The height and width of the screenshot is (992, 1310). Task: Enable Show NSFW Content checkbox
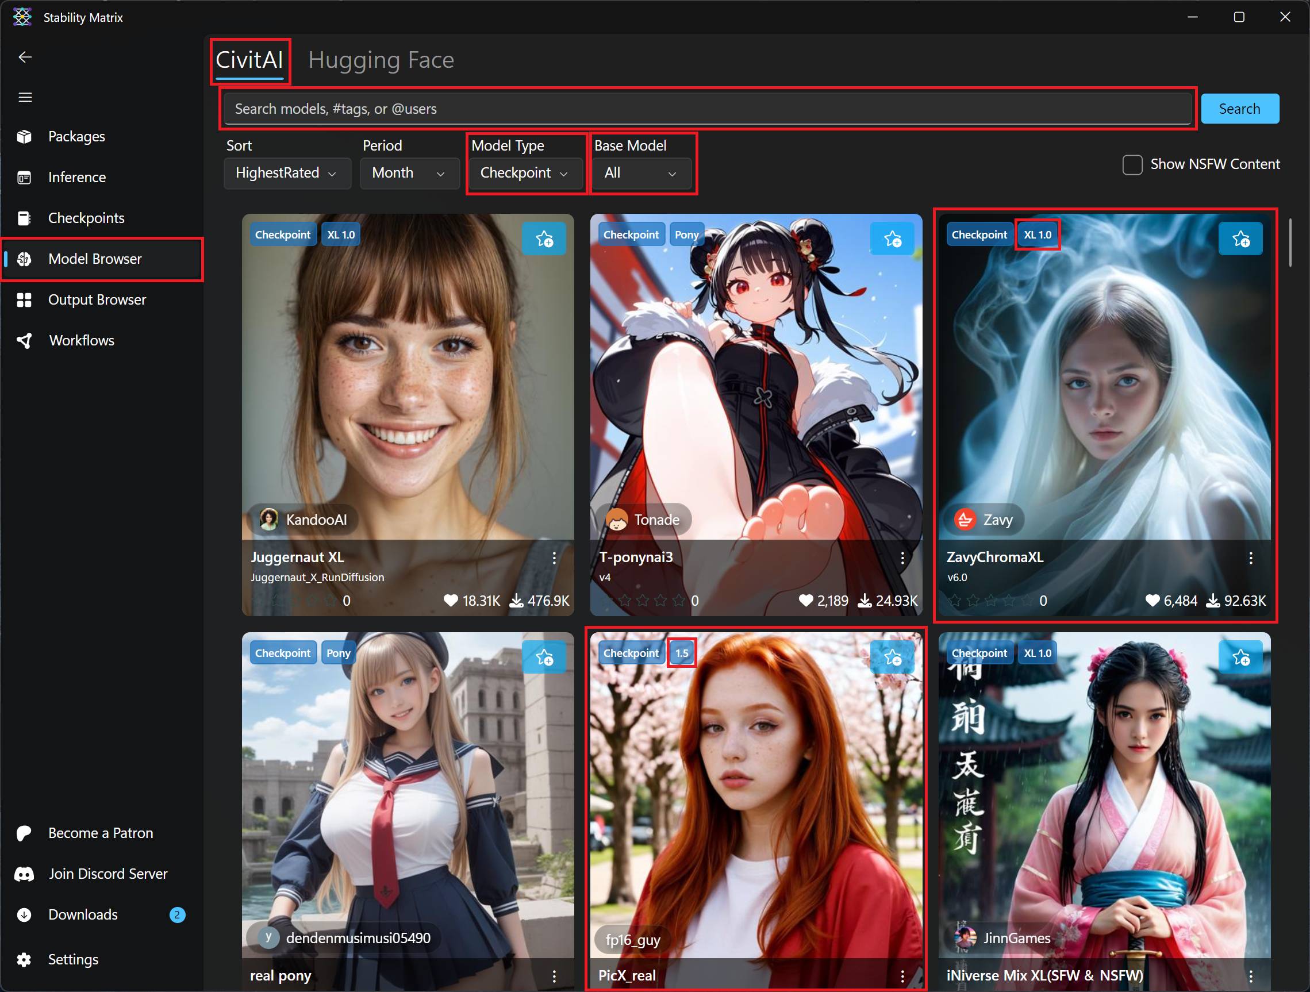[1132, 164]
